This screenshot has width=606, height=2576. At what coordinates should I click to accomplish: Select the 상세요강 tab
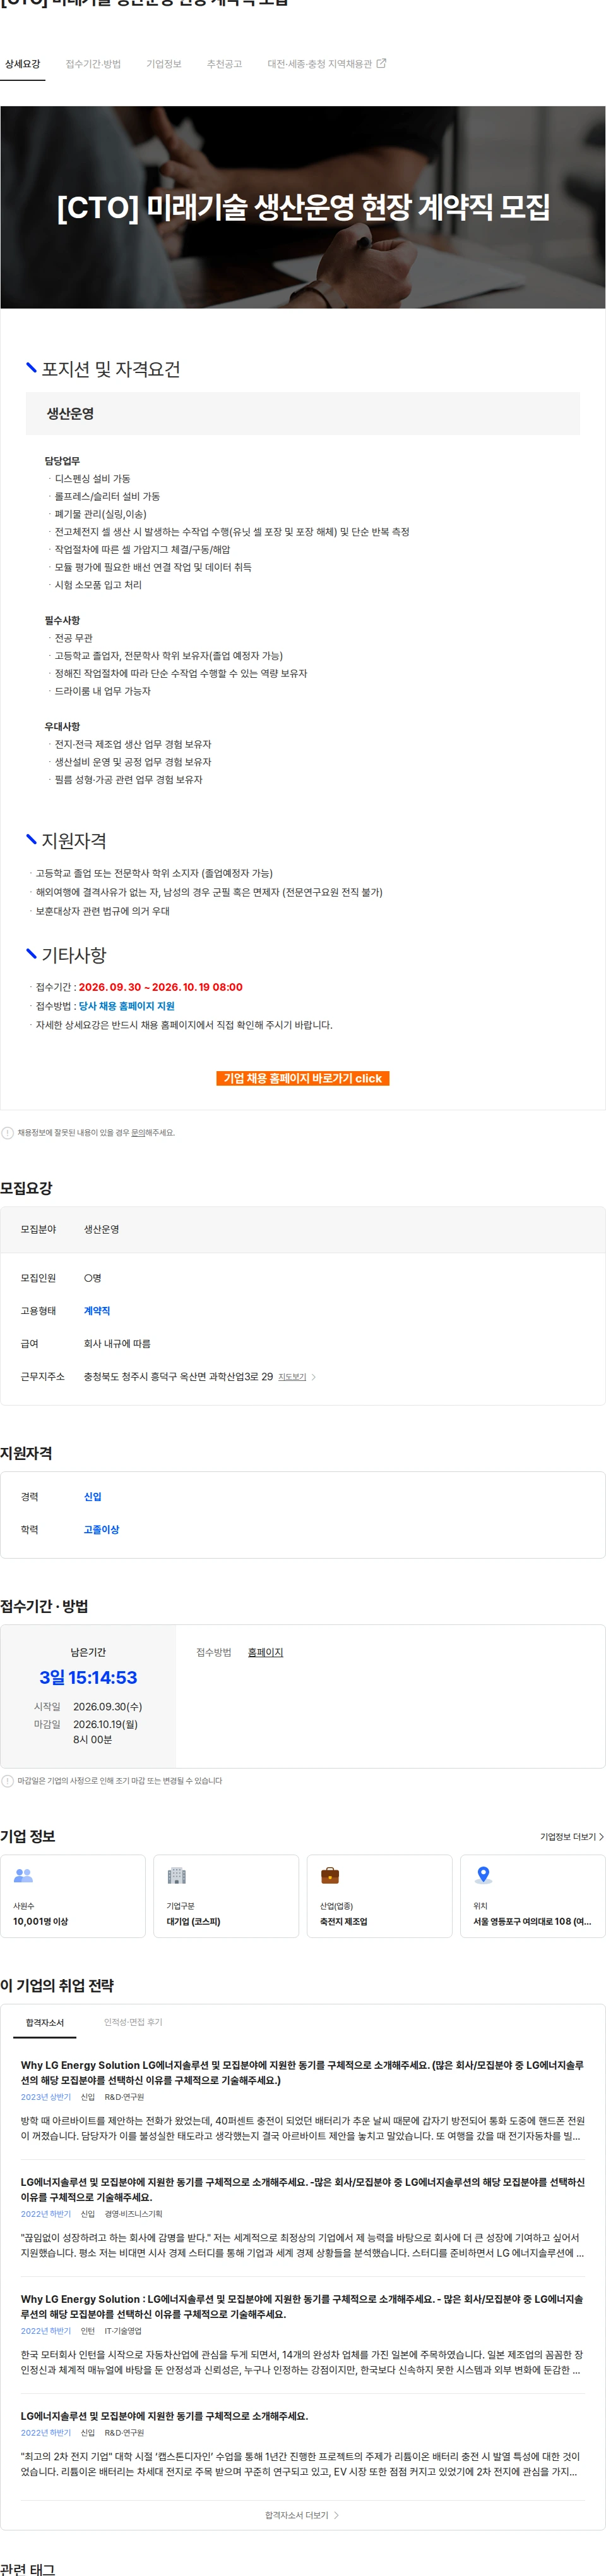click(x=22, y=64)
